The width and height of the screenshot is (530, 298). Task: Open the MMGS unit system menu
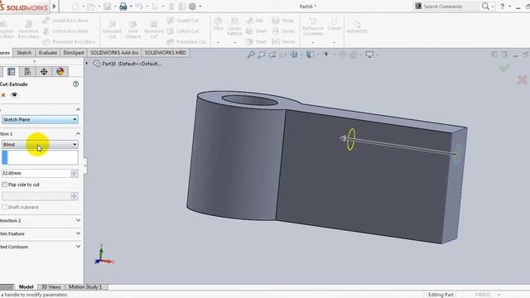click(487, 295)
